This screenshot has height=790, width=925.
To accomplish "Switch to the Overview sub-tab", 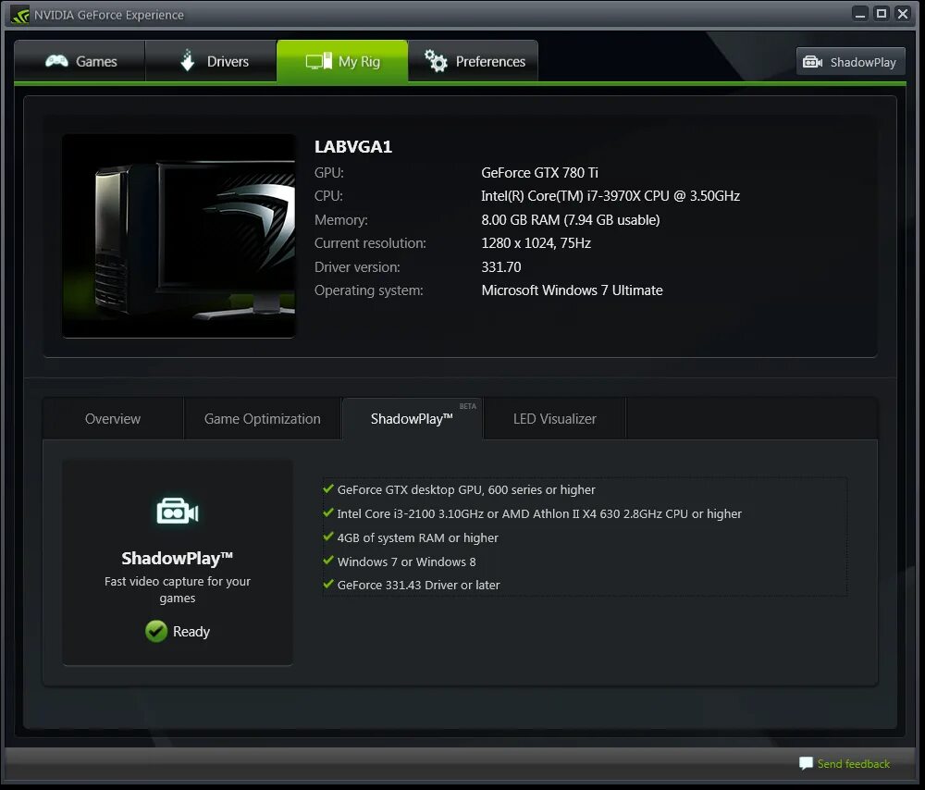I will click(113, 419).
